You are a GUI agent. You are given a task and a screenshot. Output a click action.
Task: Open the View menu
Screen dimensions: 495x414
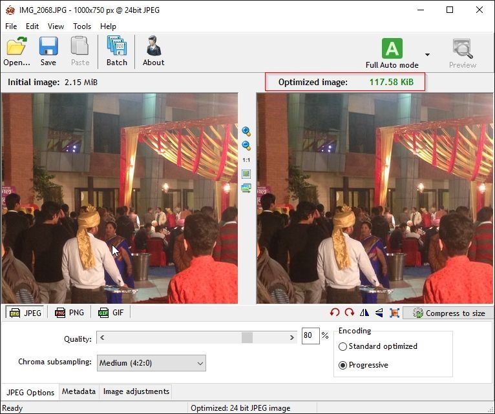pyautogui.click(x=56, y=26)
